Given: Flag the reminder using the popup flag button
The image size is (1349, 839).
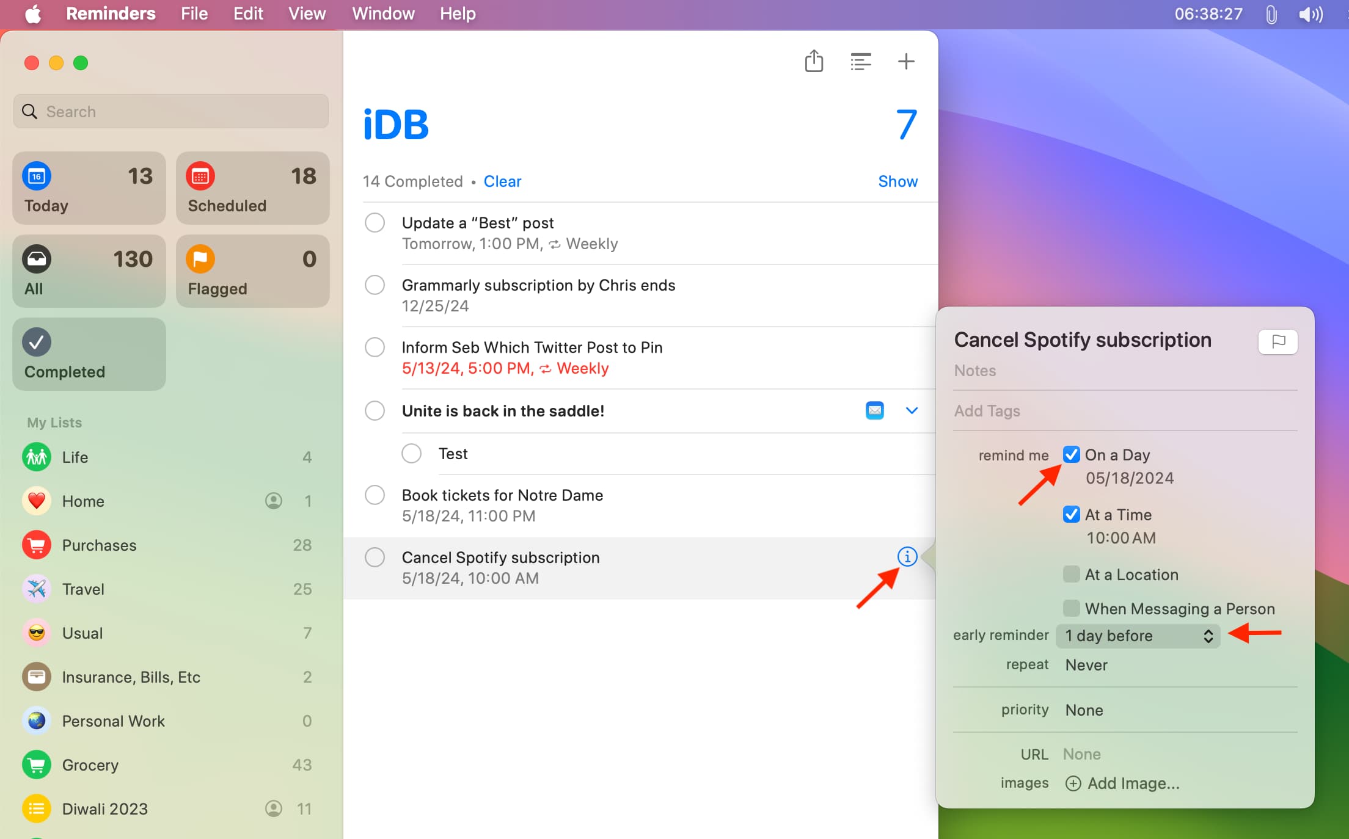Looking at the screenshot, I should [1279, 341].
